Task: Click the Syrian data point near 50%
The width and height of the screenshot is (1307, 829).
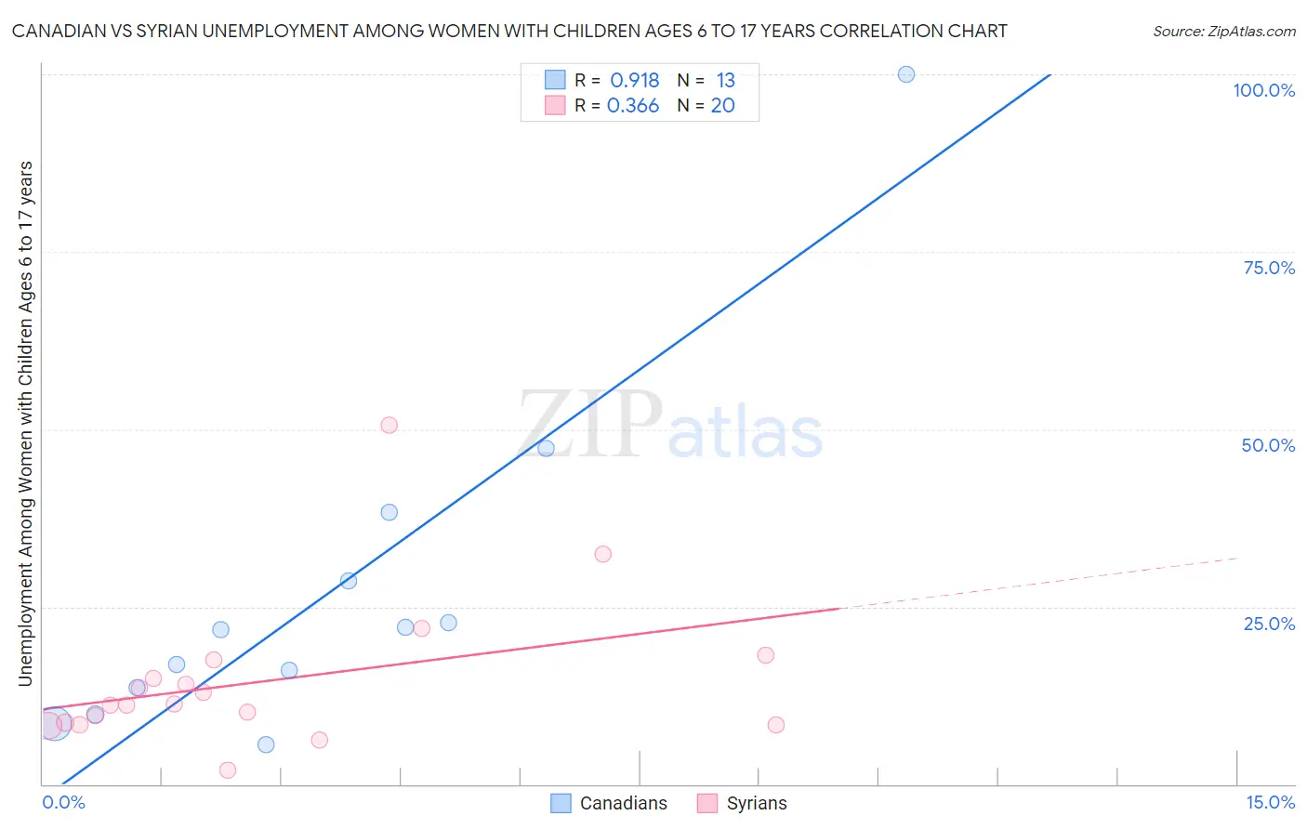Action: (389, 425)
